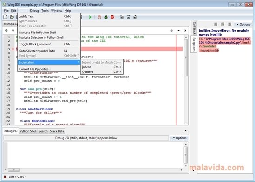
Task: Open the File menu
Action: pyautogui.click(x=6, y=11)
